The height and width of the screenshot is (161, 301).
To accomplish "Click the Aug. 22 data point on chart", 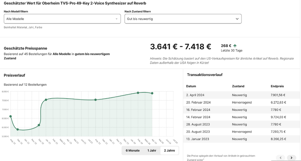I will [x=11, y=116].
